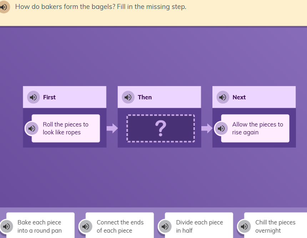Click the 'How do bakers form the bagels' question text

coord(101,7)
